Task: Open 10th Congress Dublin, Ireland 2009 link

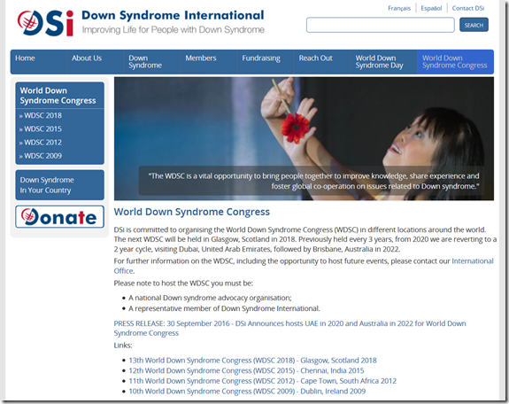Action: tap(247, 392)
